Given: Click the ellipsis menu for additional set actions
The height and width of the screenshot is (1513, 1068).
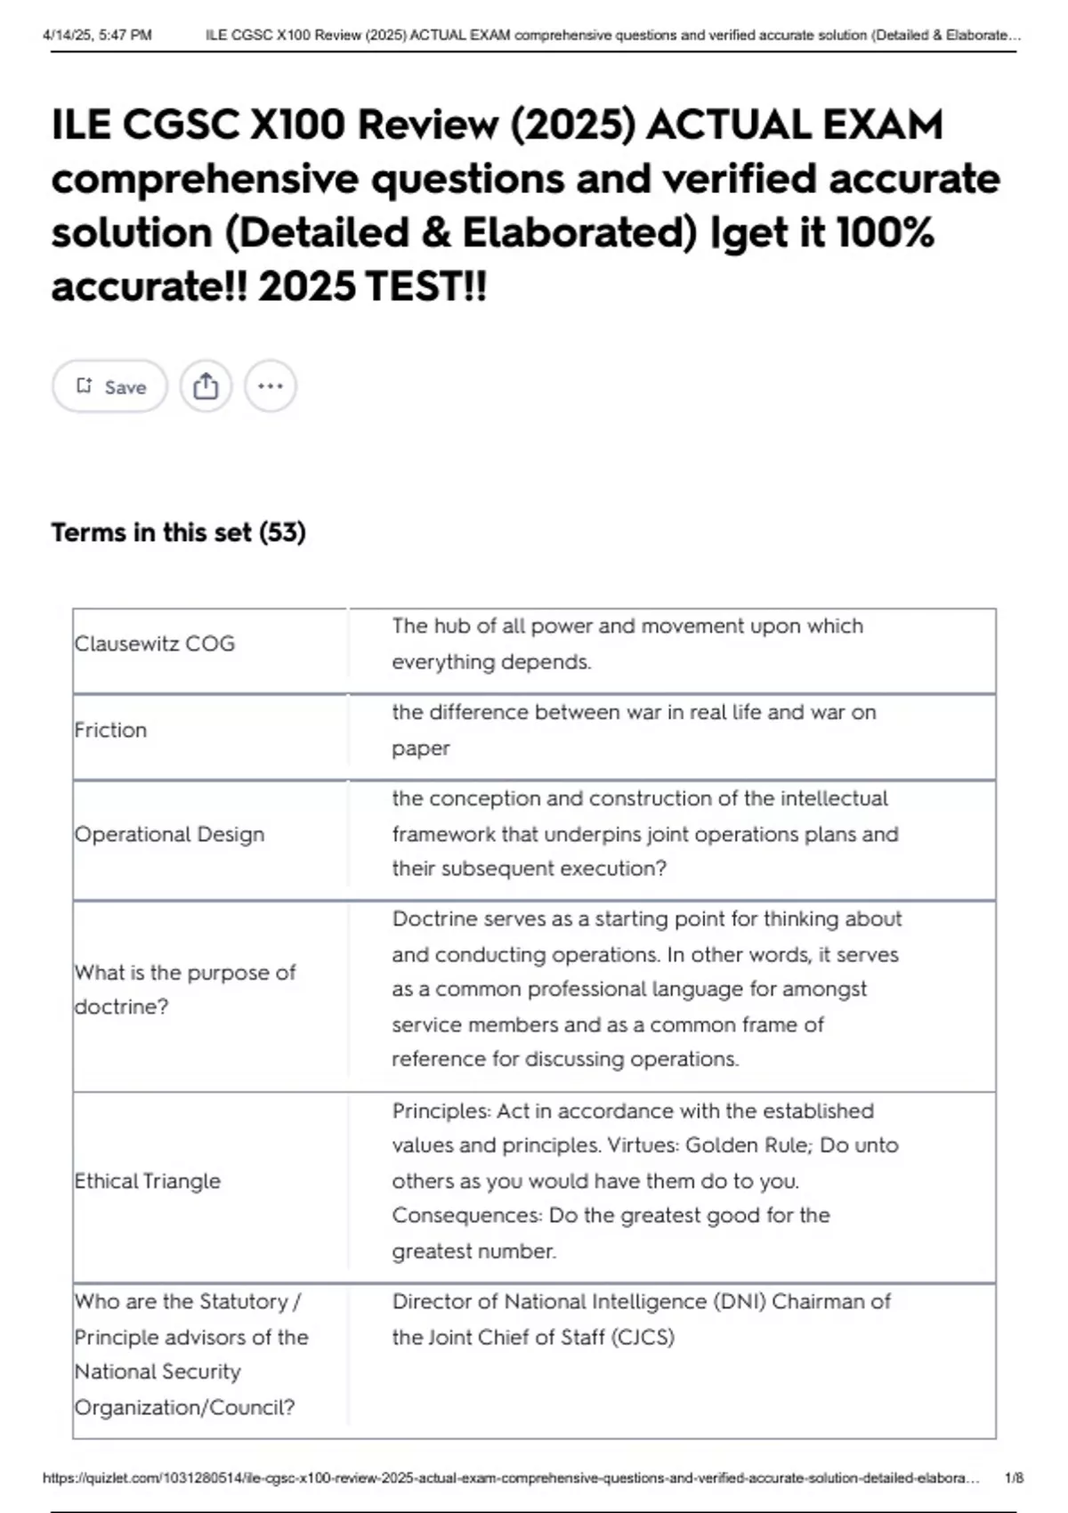Looking at the screenshot, I should (270, 384).
